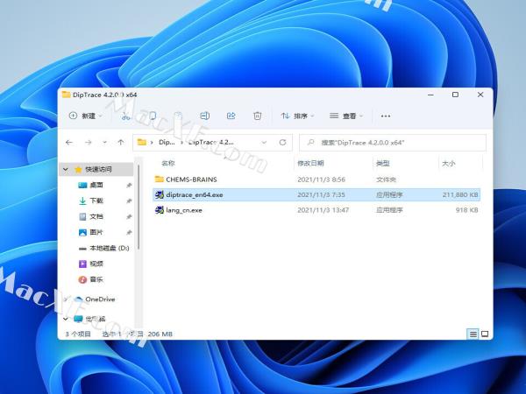This screenshot has height=394, width=526.
Task: Select the CHEMS-BRAINS folder name
Action: [191, 179]
